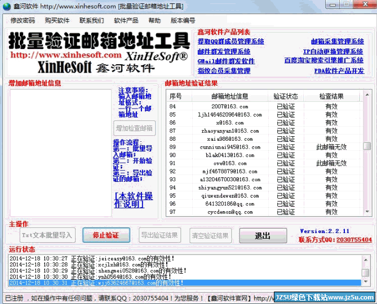
Task: Click results table scroll down arrow
Action: tap(367, 212)
